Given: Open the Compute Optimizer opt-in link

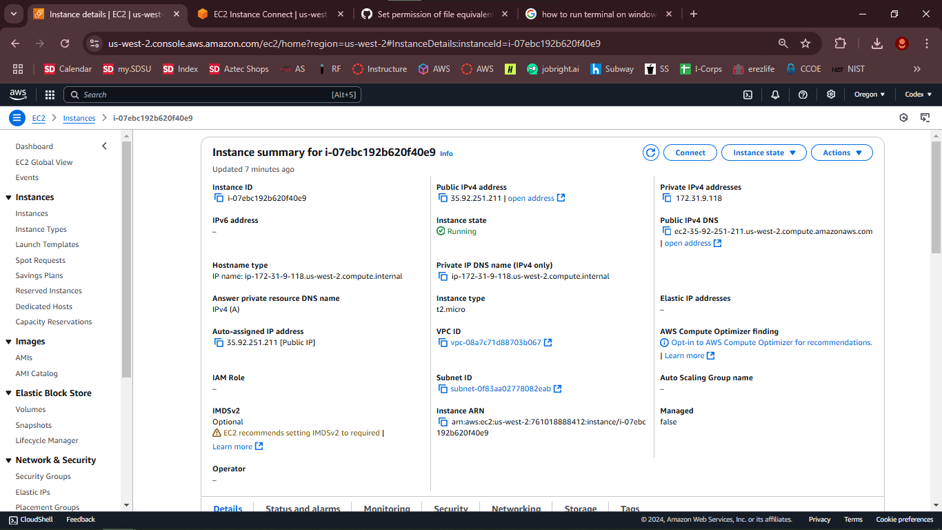Looking at the screenshot, I should 772,342.
